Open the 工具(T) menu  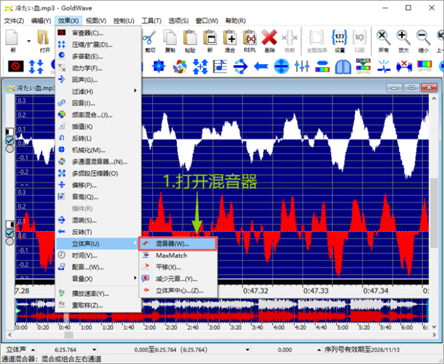[x=151, y=21]
